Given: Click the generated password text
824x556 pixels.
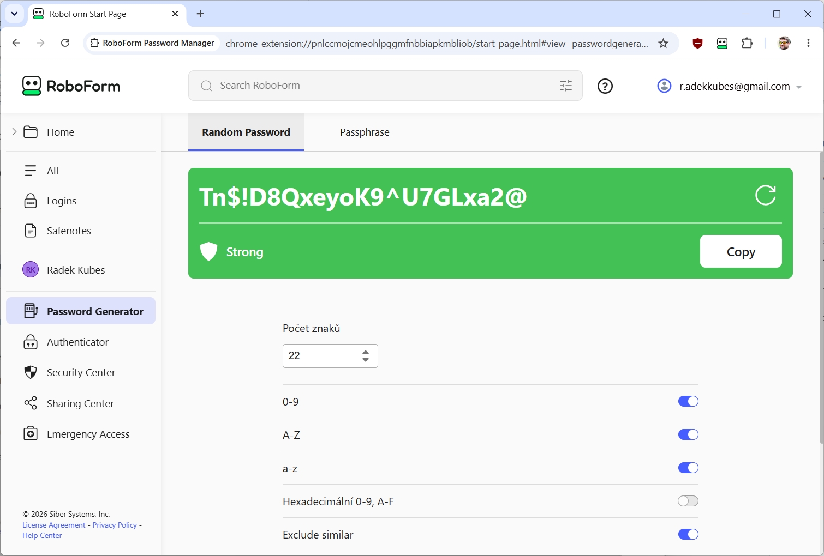Looking at the screenshot, I should pyautogui.click(x=363, y=197).
